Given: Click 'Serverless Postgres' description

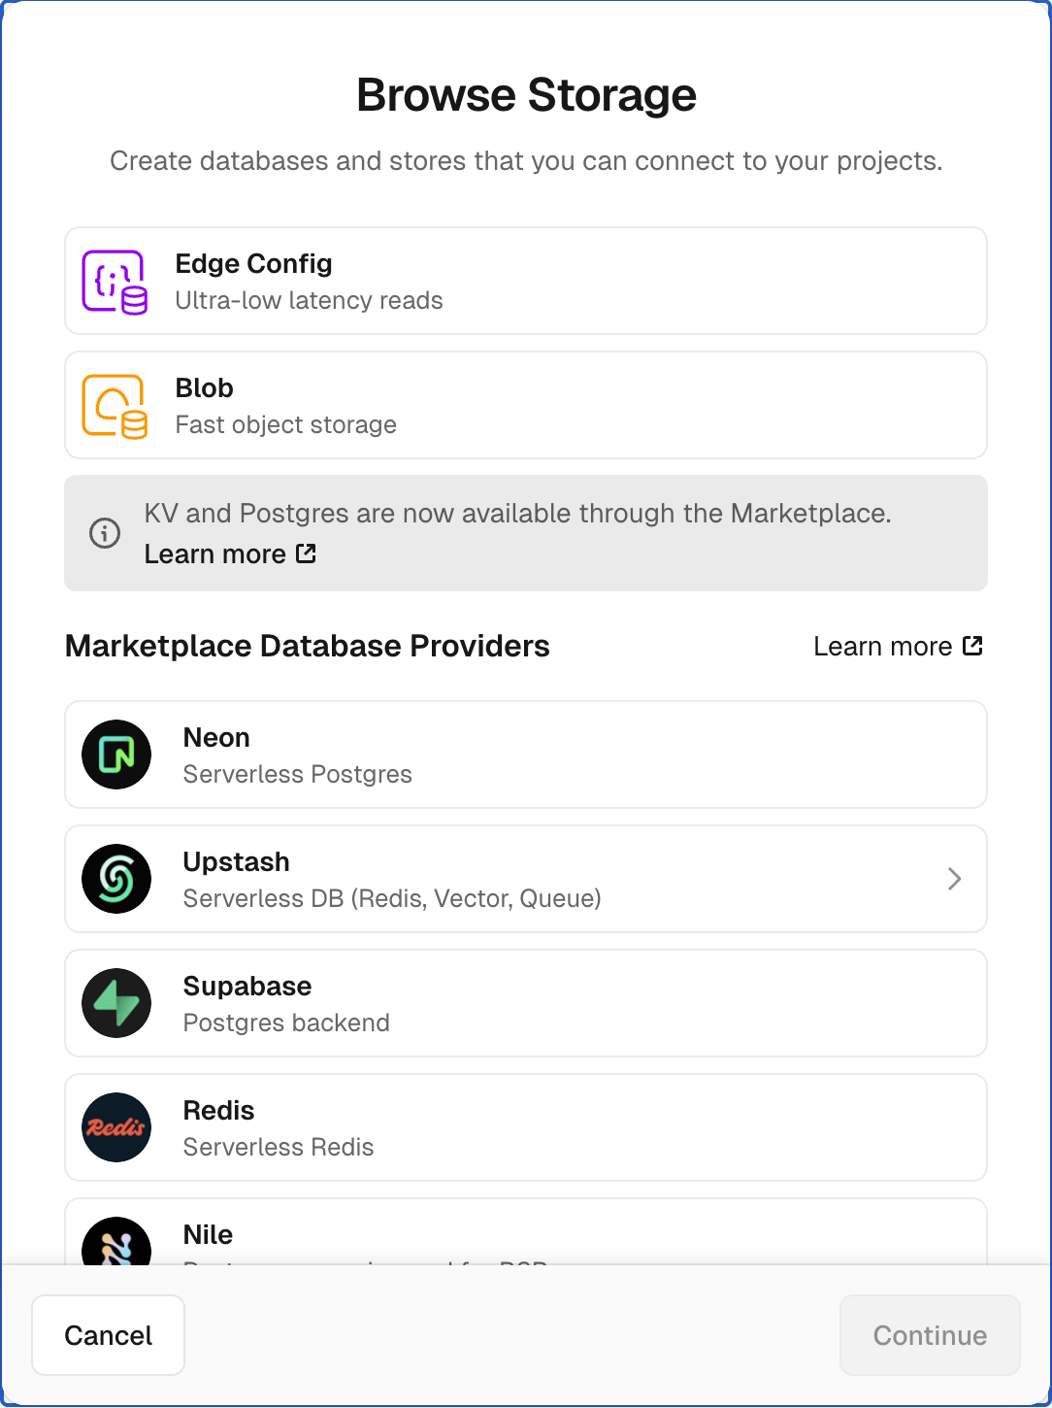Looking at the screenshot, I should coord(297,775).
